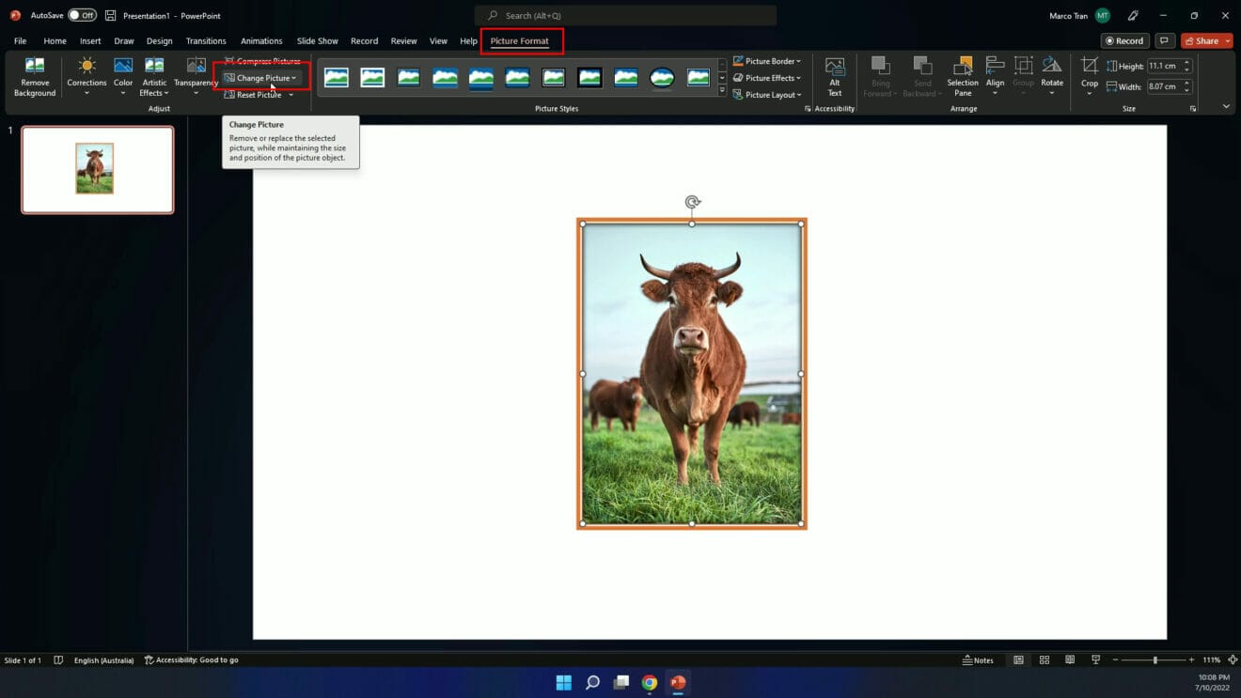Open the Rotate options
The height and width of the screenshot is (698, 1241).
tap(1051, 77)
